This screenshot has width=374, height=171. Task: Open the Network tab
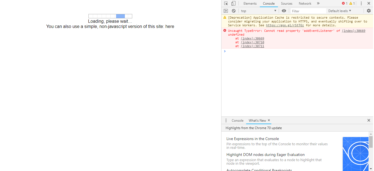pos(305,4)
